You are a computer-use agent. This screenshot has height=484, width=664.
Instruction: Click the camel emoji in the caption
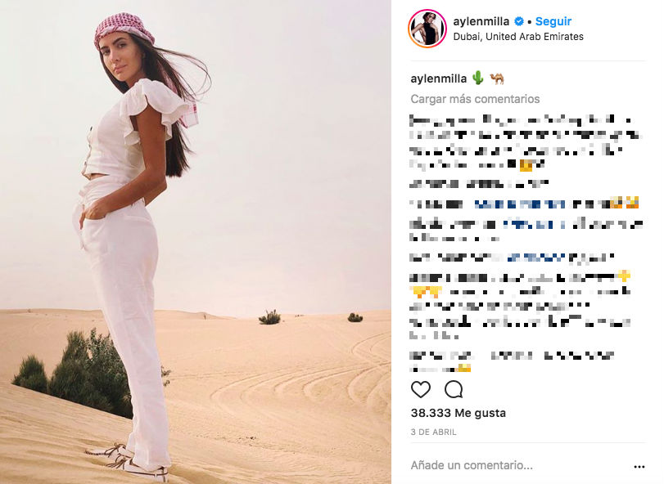pyautogui.click(x=497, y=78)
